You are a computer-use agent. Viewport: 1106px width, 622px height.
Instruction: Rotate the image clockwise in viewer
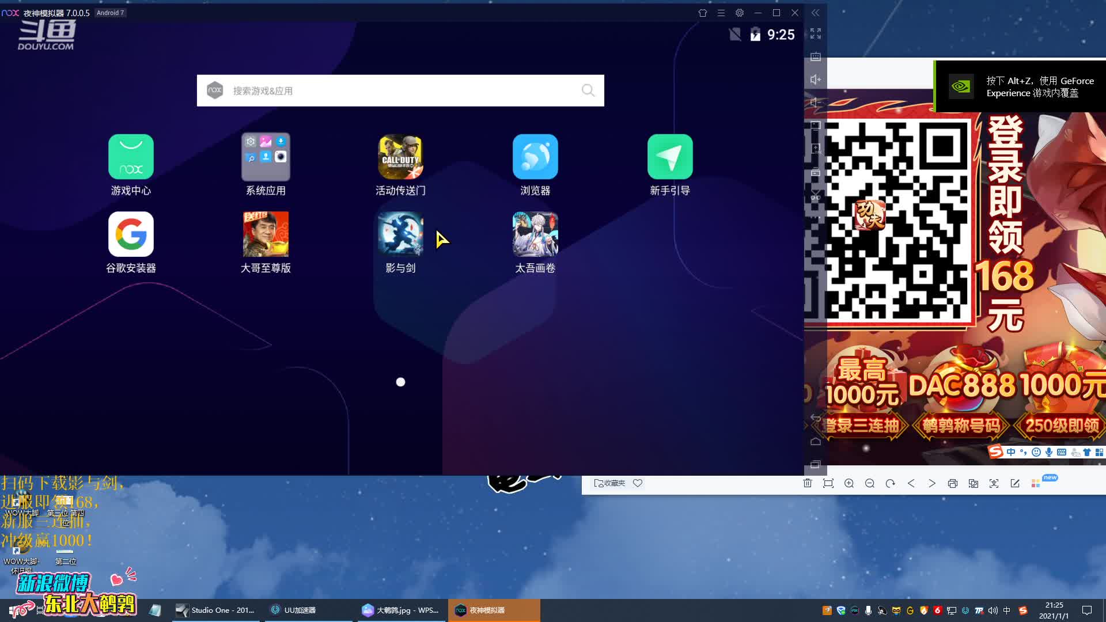pyautogui.click(x=891, y=483)
